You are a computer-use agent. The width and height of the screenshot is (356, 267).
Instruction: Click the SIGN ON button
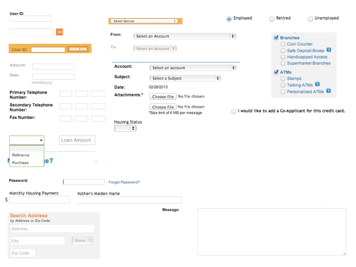click(x=78, y=49)
